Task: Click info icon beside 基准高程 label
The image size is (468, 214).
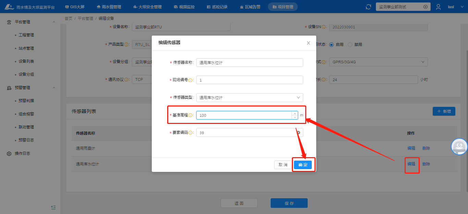Action: pos(190,115)
